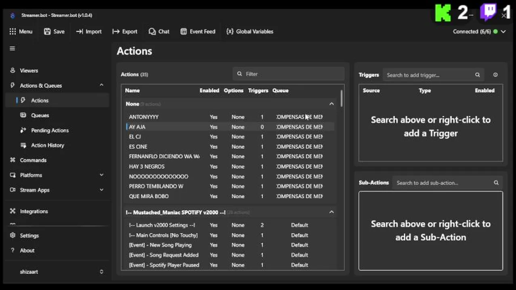The height and width of the screenshot is (290, 516).
Task: Click the About question mark icon
Action: pos(13,251)
